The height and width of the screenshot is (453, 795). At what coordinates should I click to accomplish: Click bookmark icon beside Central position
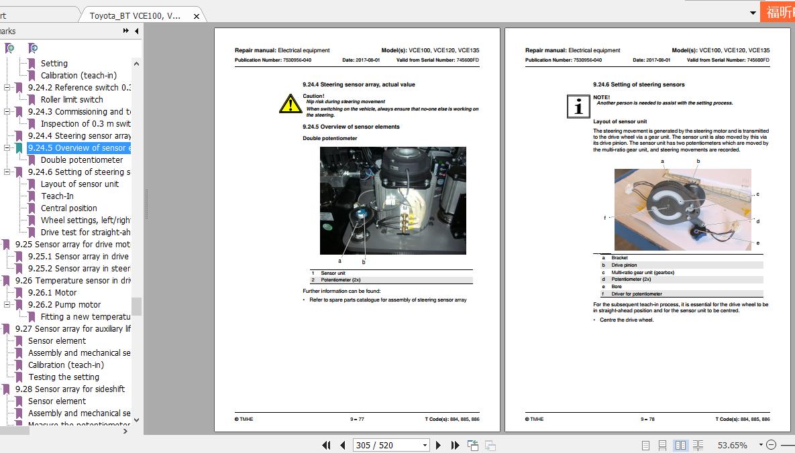coord(32,208)
